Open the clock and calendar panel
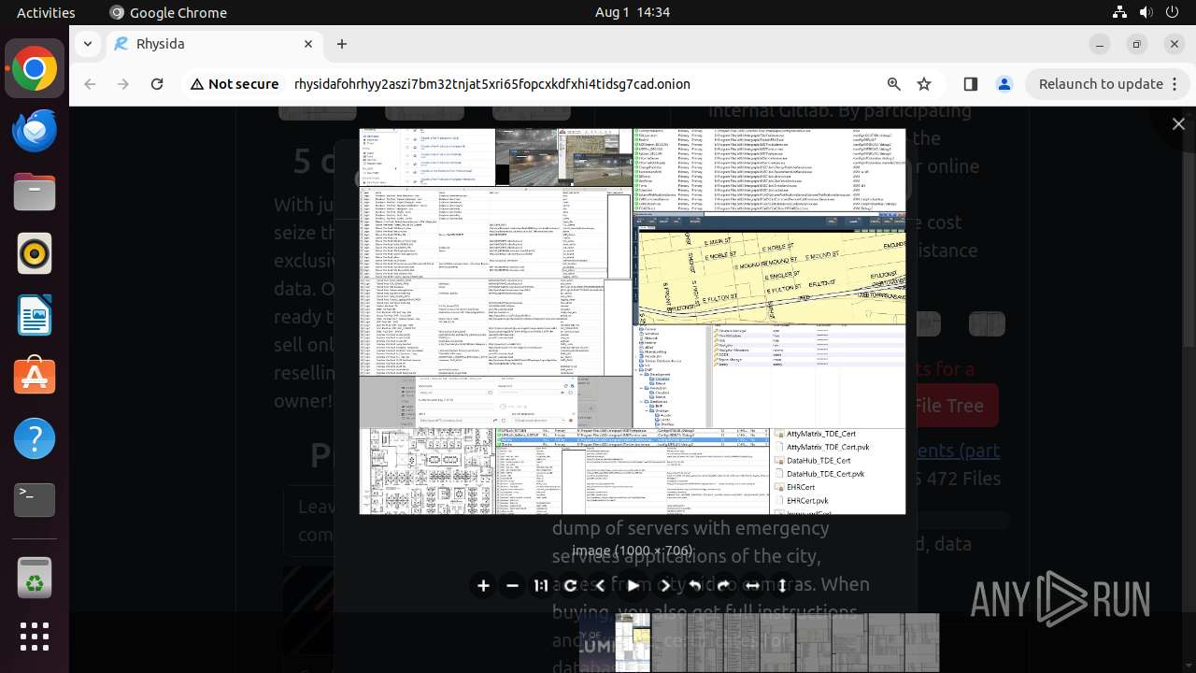Screen dimensions: 1196x673 632,12
